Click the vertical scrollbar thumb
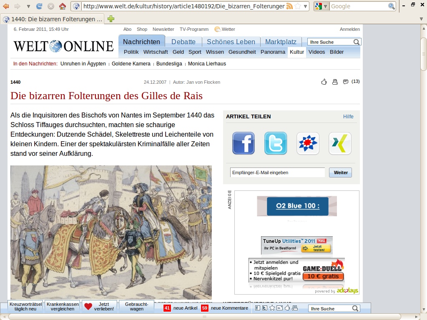 [424, 54]
